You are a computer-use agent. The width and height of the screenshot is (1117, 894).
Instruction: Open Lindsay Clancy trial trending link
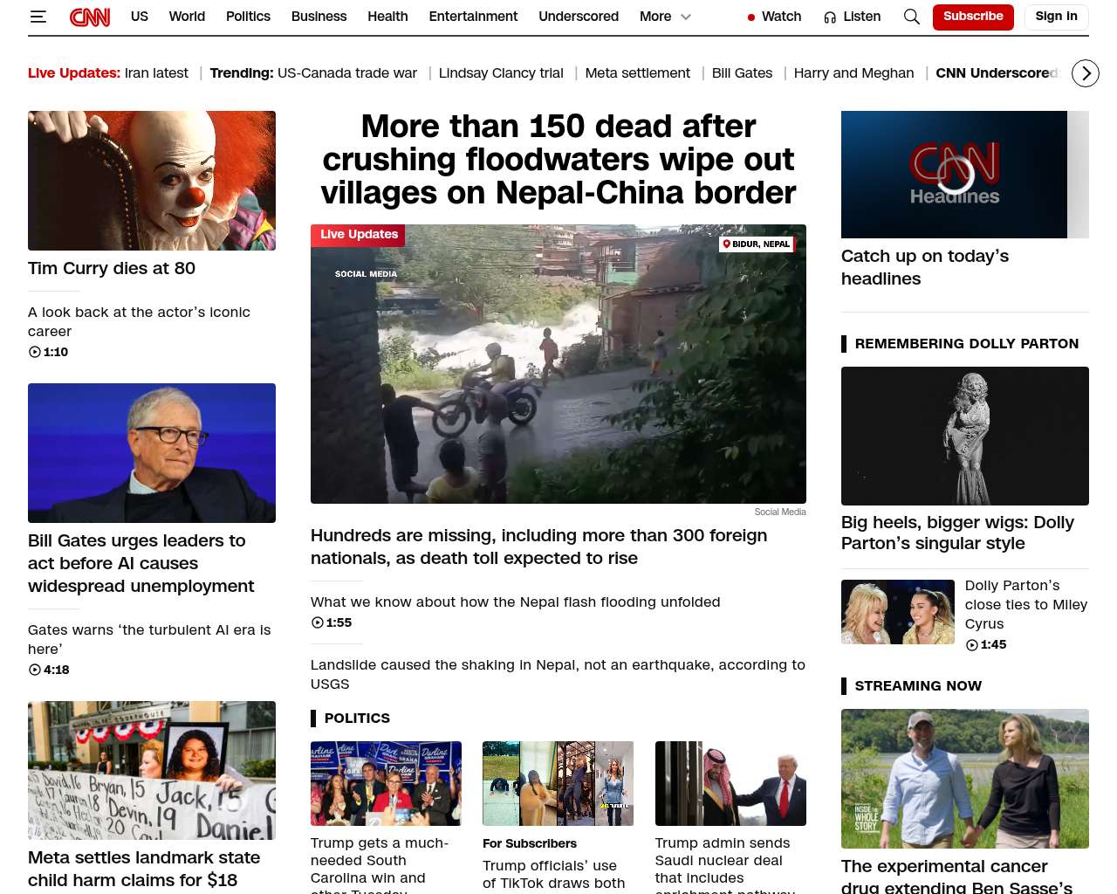pyautogui.click(x=501, y=73)
